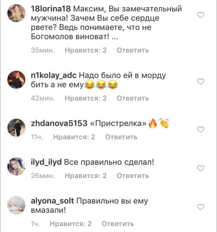217x232 pixels.
Task: View likes on zhdanova5153 comment
Action: (74, 137)
